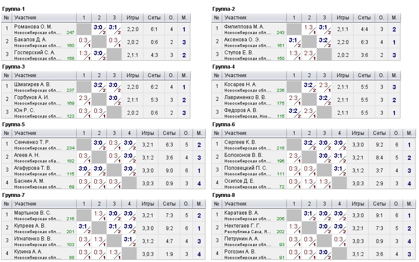This screenshot has width=419, height=262.
Task: Click the 3:0 score in Рогозин's row
Action: tap(324, 252)
